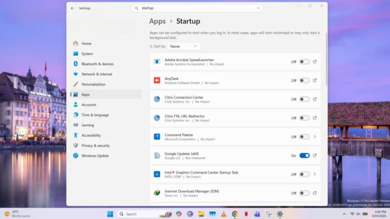Click the Citrix Connection Center icon
The height and width of the screenshot is (219, 390).
157,99
